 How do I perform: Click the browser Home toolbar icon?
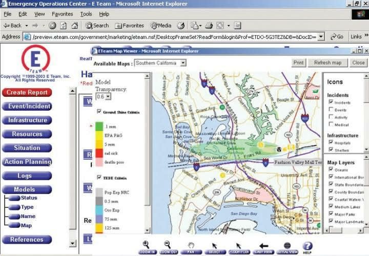click(x=75, y=25)
